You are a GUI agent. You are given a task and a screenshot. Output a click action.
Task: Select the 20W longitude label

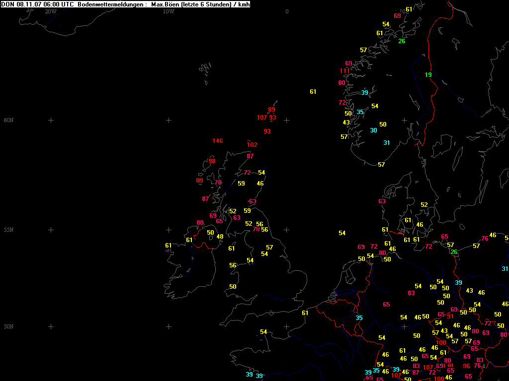[50, 11]
